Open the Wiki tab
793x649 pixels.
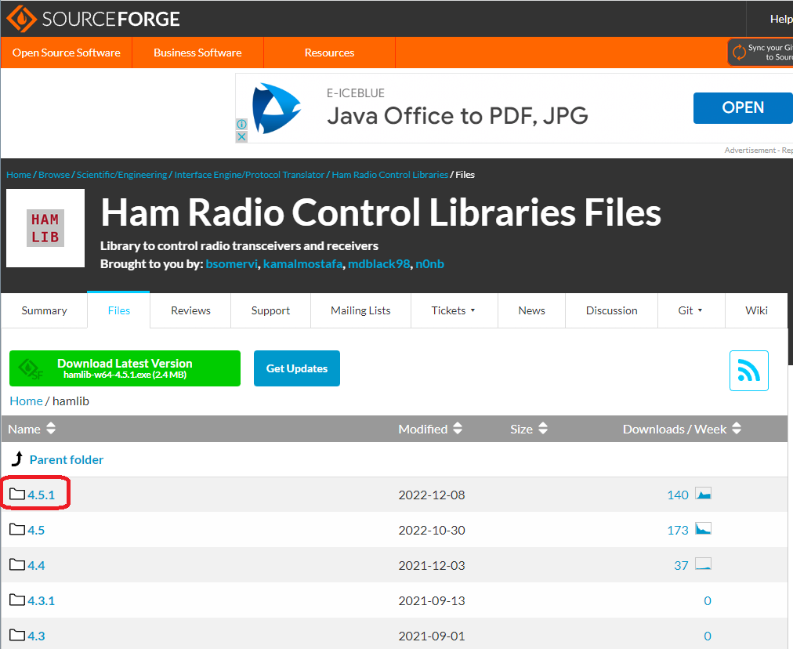tap(756, 310)
